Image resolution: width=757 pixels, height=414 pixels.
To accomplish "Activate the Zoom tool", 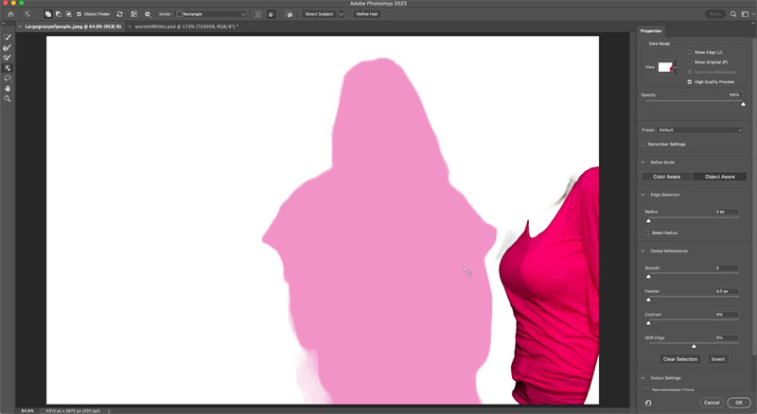I will (x=8, y=98).
